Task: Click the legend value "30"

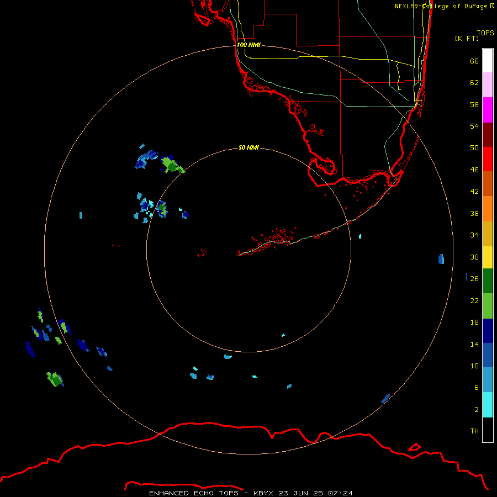Action: (474, 257)
